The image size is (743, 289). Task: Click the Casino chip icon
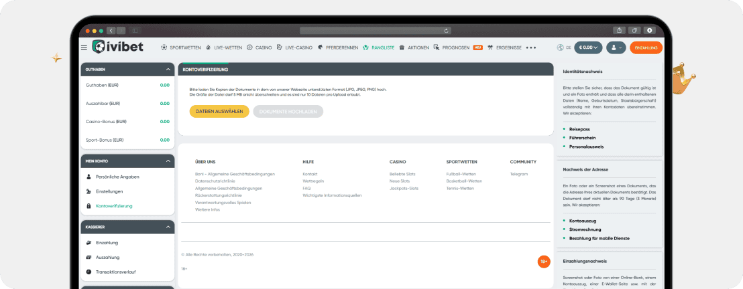click(x=249, y=47)
